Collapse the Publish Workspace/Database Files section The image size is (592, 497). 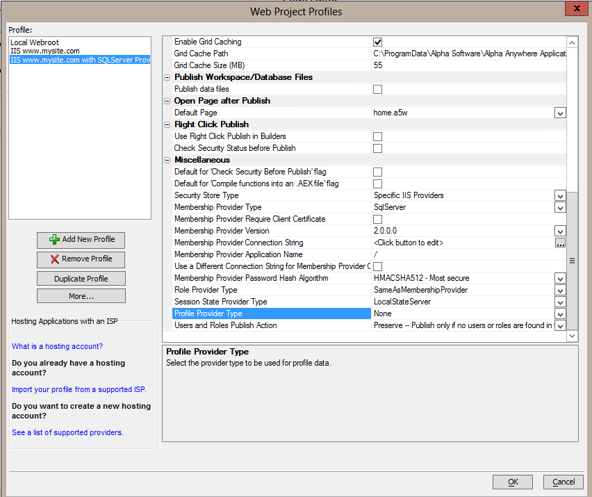[167, 77]
